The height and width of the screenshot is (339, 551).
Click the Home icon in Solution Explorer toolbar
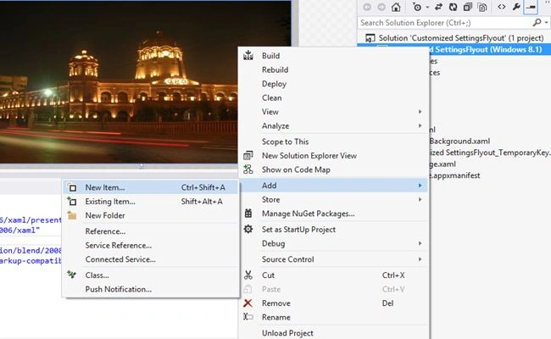click(x=396, y=7)
